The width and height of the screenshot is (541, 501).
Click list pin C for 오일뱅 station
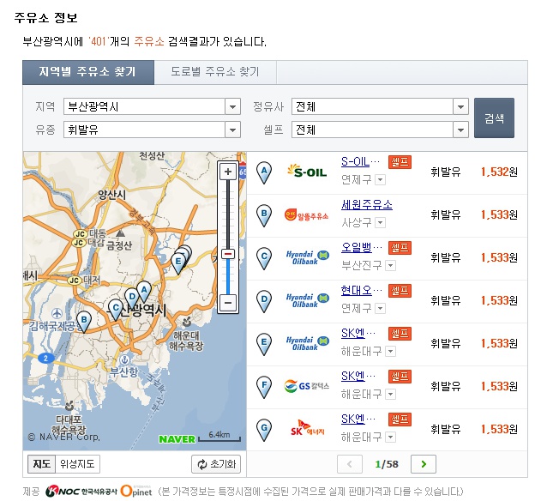[264, 258]
